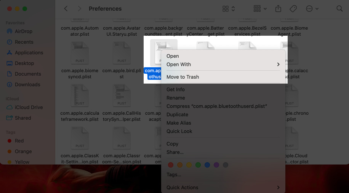Viewport: 349px width, 193px height.
Task: Go back with the left chevron
Action: tap(66, 9)
